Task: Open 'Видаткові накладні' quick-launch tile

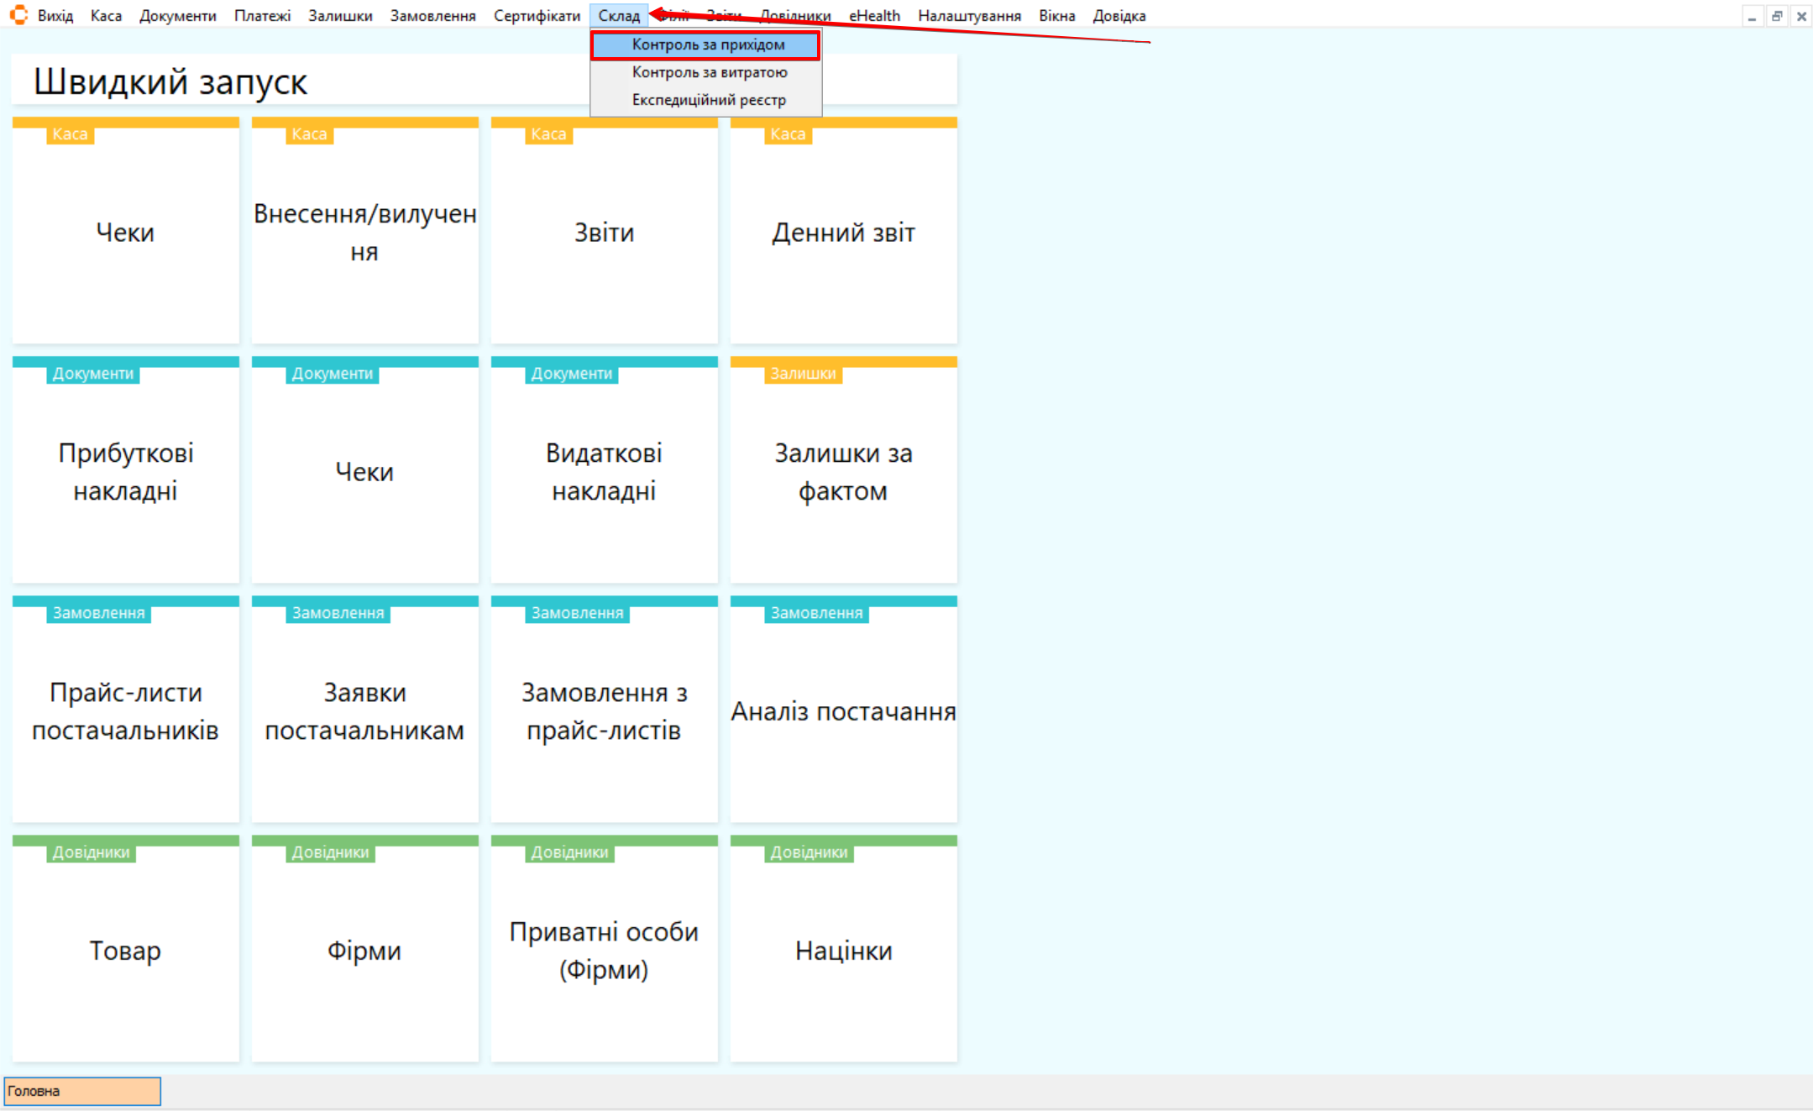Action: (604, 472)
